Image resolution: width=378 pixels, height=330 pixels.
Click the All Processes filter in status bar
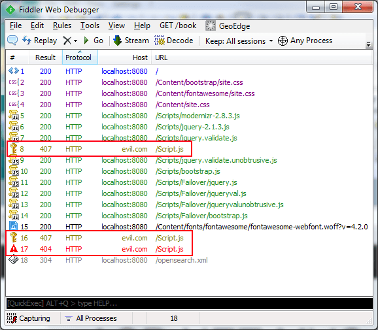click(91, 318)
